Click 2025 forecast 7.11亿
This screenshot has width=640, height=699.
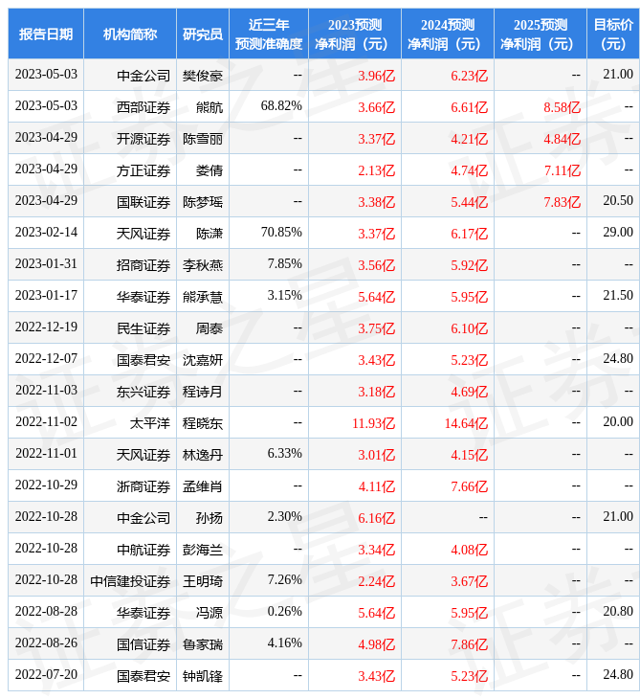tap(563, 170)
